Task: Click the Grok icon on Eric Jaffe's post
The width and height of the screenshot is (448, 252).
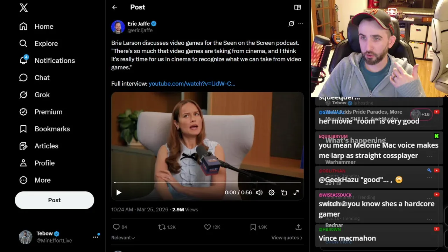Action: 291,23
